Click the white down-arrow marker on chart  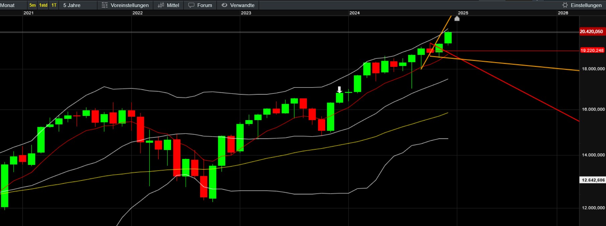click(x=339, y=89)
